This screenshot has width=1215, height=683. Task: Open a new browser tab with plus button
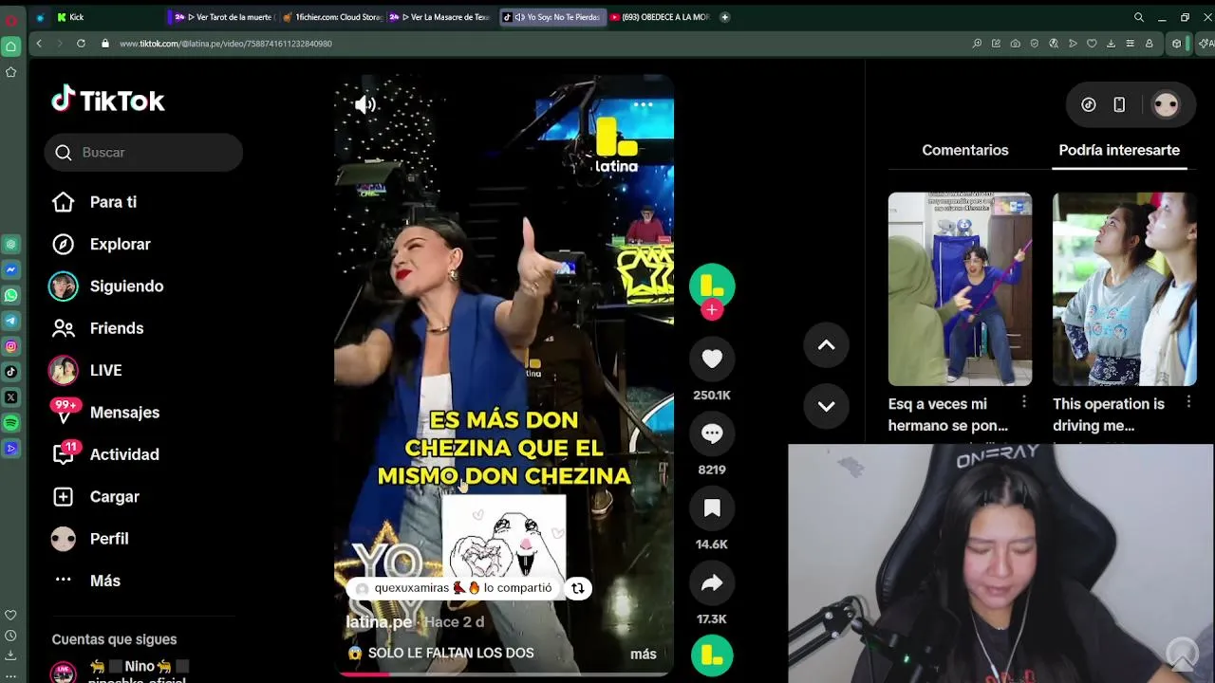pos(725,17)
